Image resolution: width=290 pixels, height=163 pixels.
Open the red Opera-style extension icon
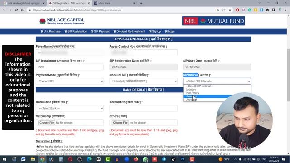tap(237, 10)
